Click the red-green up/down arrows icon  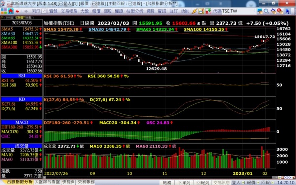coord(208,11)
